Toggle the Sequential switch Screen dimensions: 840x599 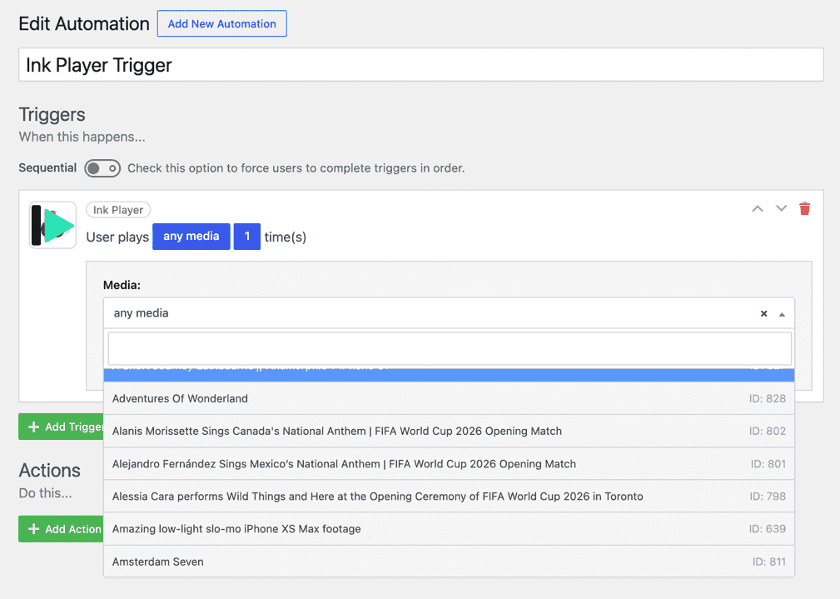pyautogui.click(x=102, y=168)
